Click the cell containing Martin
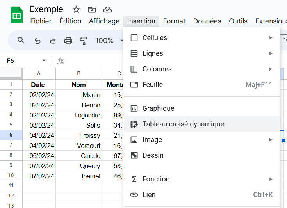Screen dimensions: 287x208 79,95
